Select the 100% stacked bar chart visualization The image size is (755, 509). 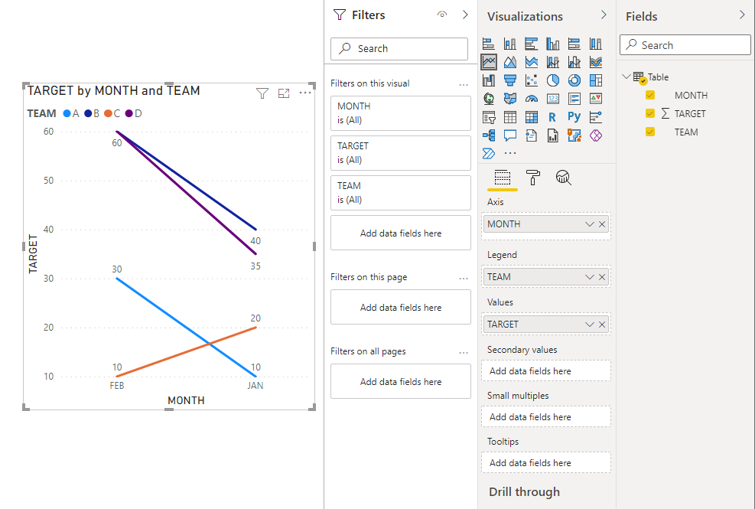point(574,44)
